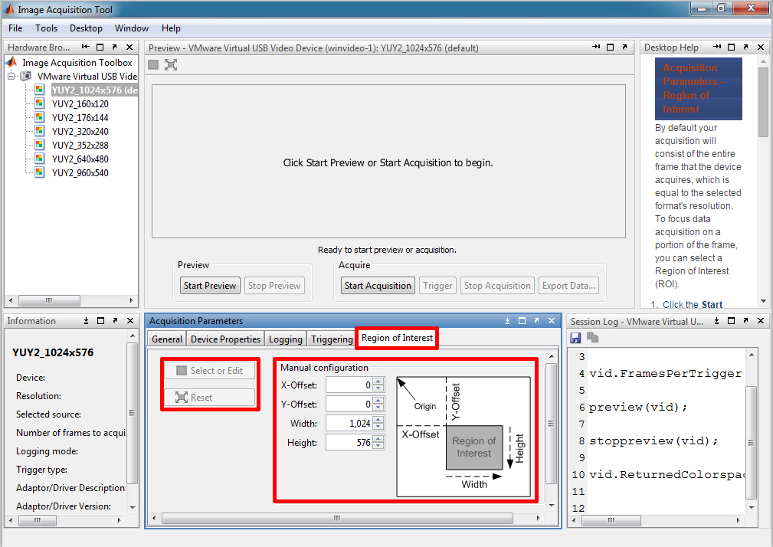Image resolution: width=773 pixels, height=547 pixels.
Task: Open the Desktop menu
Action: [x=86, y=28]
